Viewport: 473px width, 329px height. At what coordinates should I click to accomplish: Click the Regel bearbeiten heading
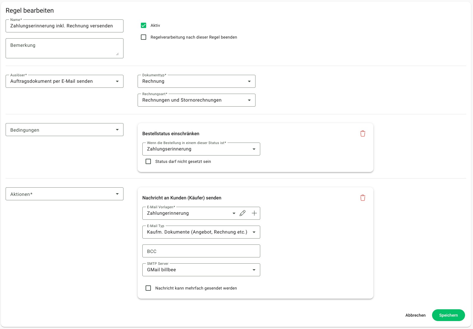(30, 10)
